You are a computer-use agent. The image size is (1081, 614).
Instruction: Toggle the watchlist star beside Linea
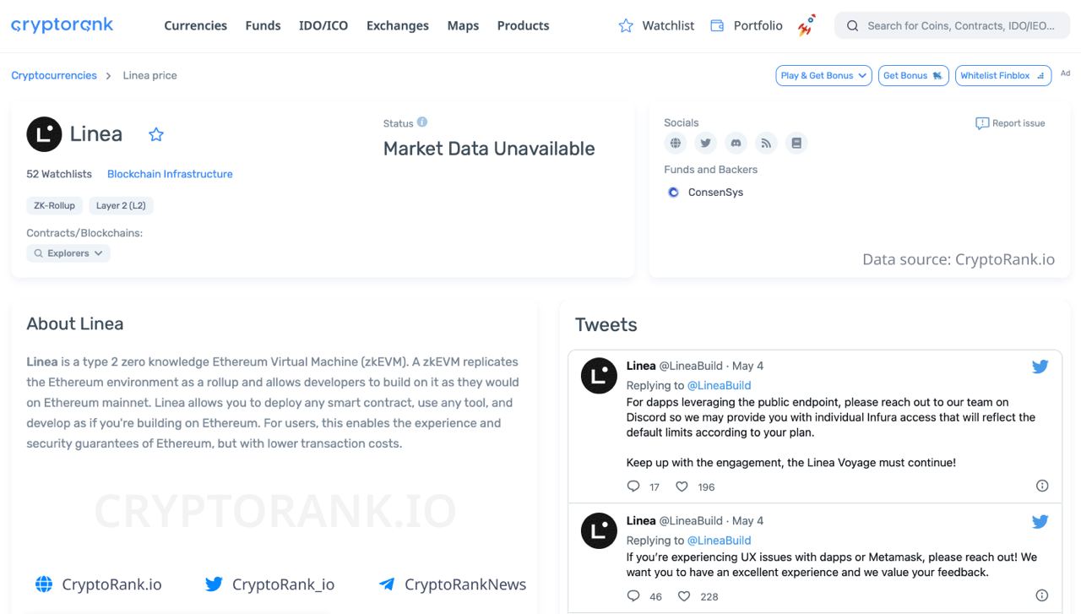[156, 134]
